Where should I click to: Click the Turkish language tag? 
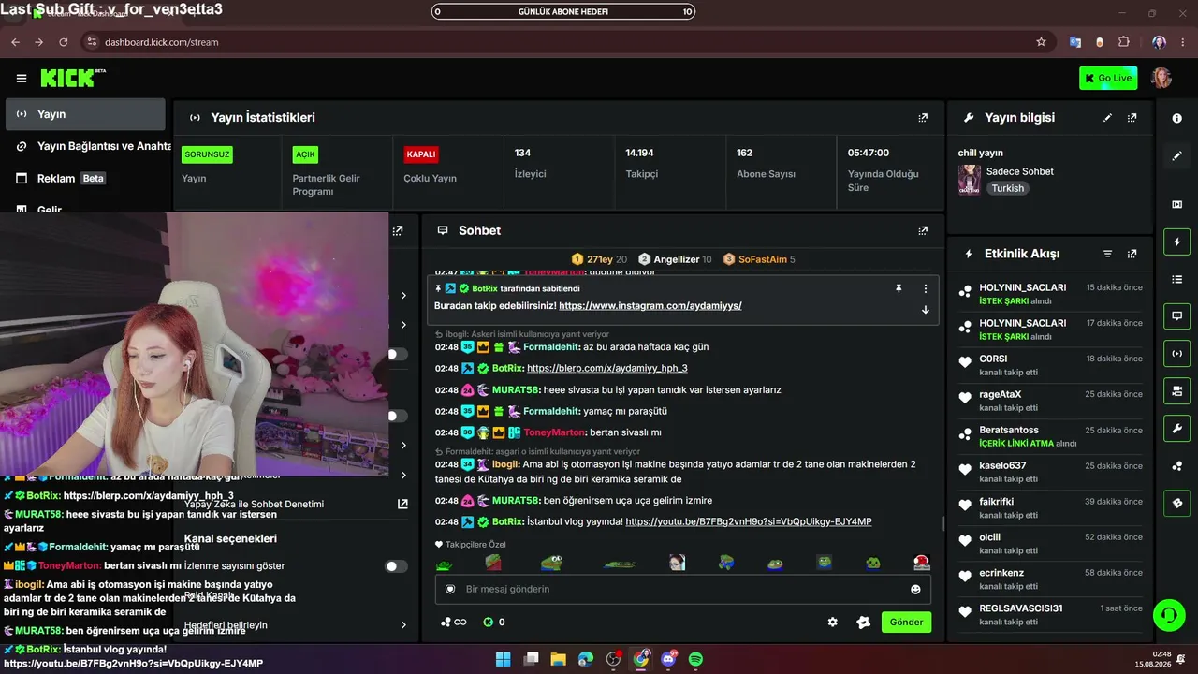(x=1008, y=188)
